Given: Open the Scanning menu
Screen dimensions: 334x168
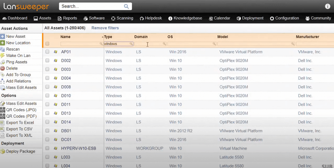Looking at the screenshot, I should pos(122,18).
